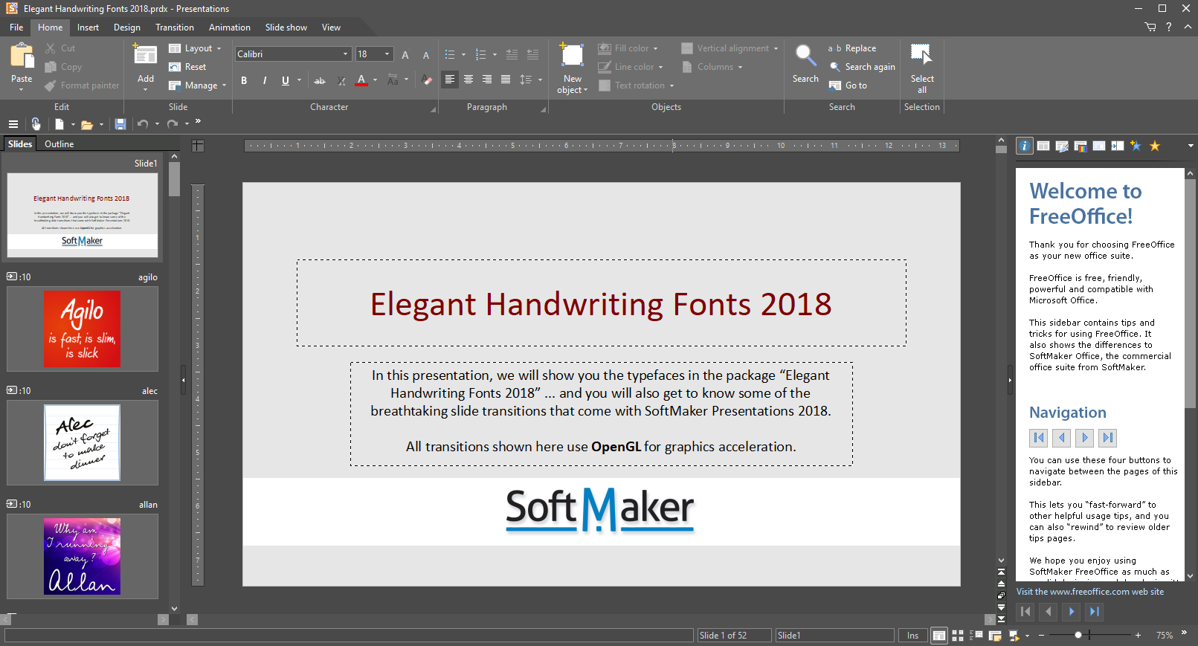The image size is (1198, 646).
Task: Click the zoom in plus button
Action: 1138,636
